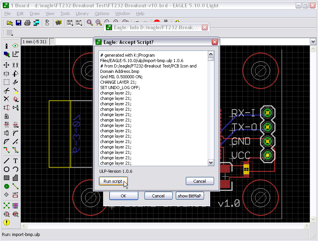The width and height of the screenshot is (318, 241).
Task: Select the Info tool
Action: [7, 46]
